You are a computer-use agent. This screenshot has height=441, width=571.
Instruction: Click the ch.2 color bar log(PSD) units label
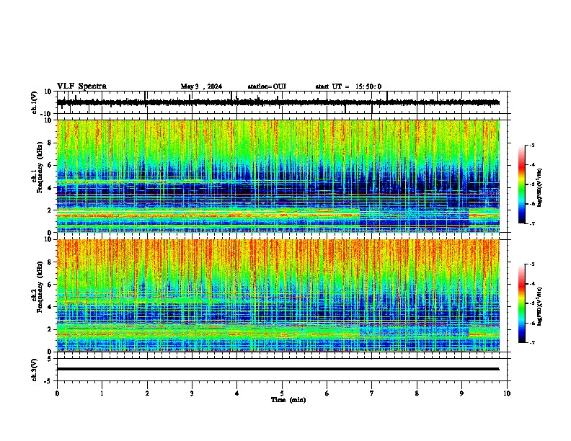[x=540, y=306]
